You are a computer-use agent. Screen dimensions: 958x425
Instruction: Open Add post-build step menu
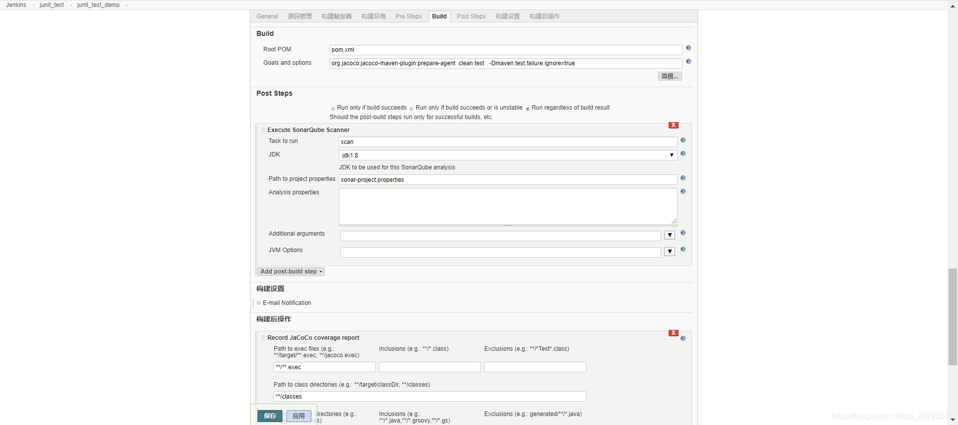(x=291, y=272)
